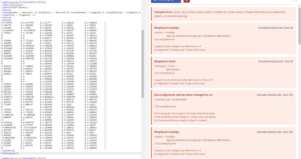Click the value -0.004914761 in the table code
The width and height of the screenshot is (301, 159).
[x=9, y=128]
